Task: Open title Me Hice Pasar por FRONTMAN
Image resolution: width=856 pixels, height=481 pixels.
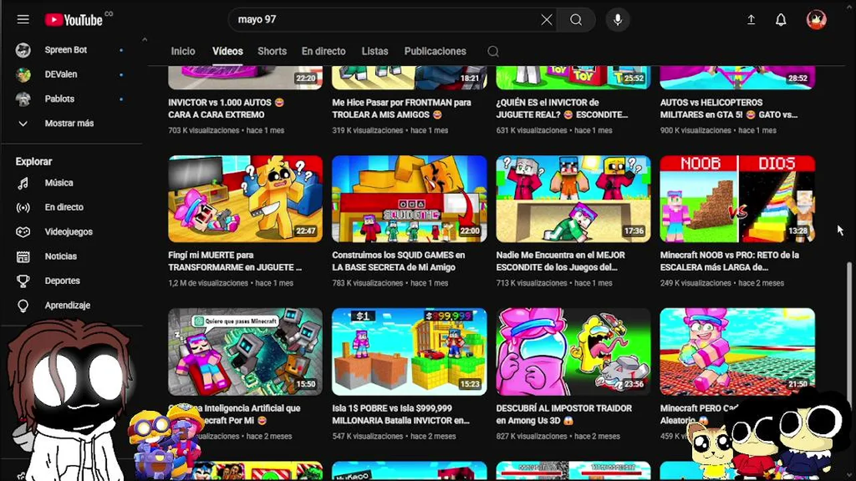Action: point(401,109)
